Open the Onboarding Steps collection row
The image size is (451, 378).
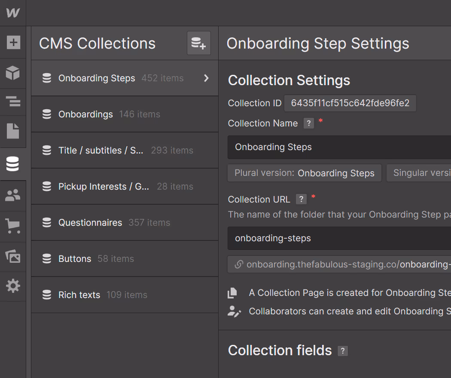tap(125, 78)
